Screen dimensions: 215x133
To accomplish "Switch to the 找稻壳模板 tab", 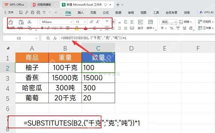I will tap(44, 5).
